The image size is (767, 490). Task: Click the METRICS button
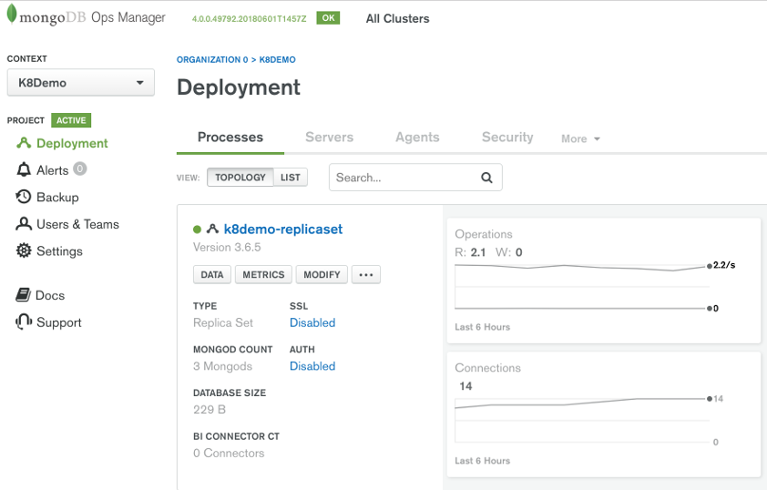(263, 274)
